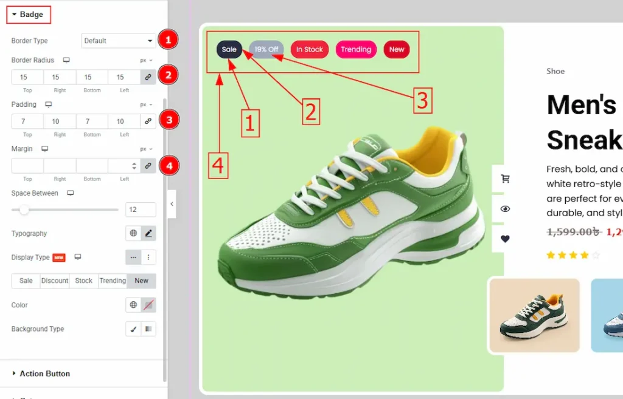Select the gradient background type icon
This screenshot has height=399, width=623.
tap(148, 329)
